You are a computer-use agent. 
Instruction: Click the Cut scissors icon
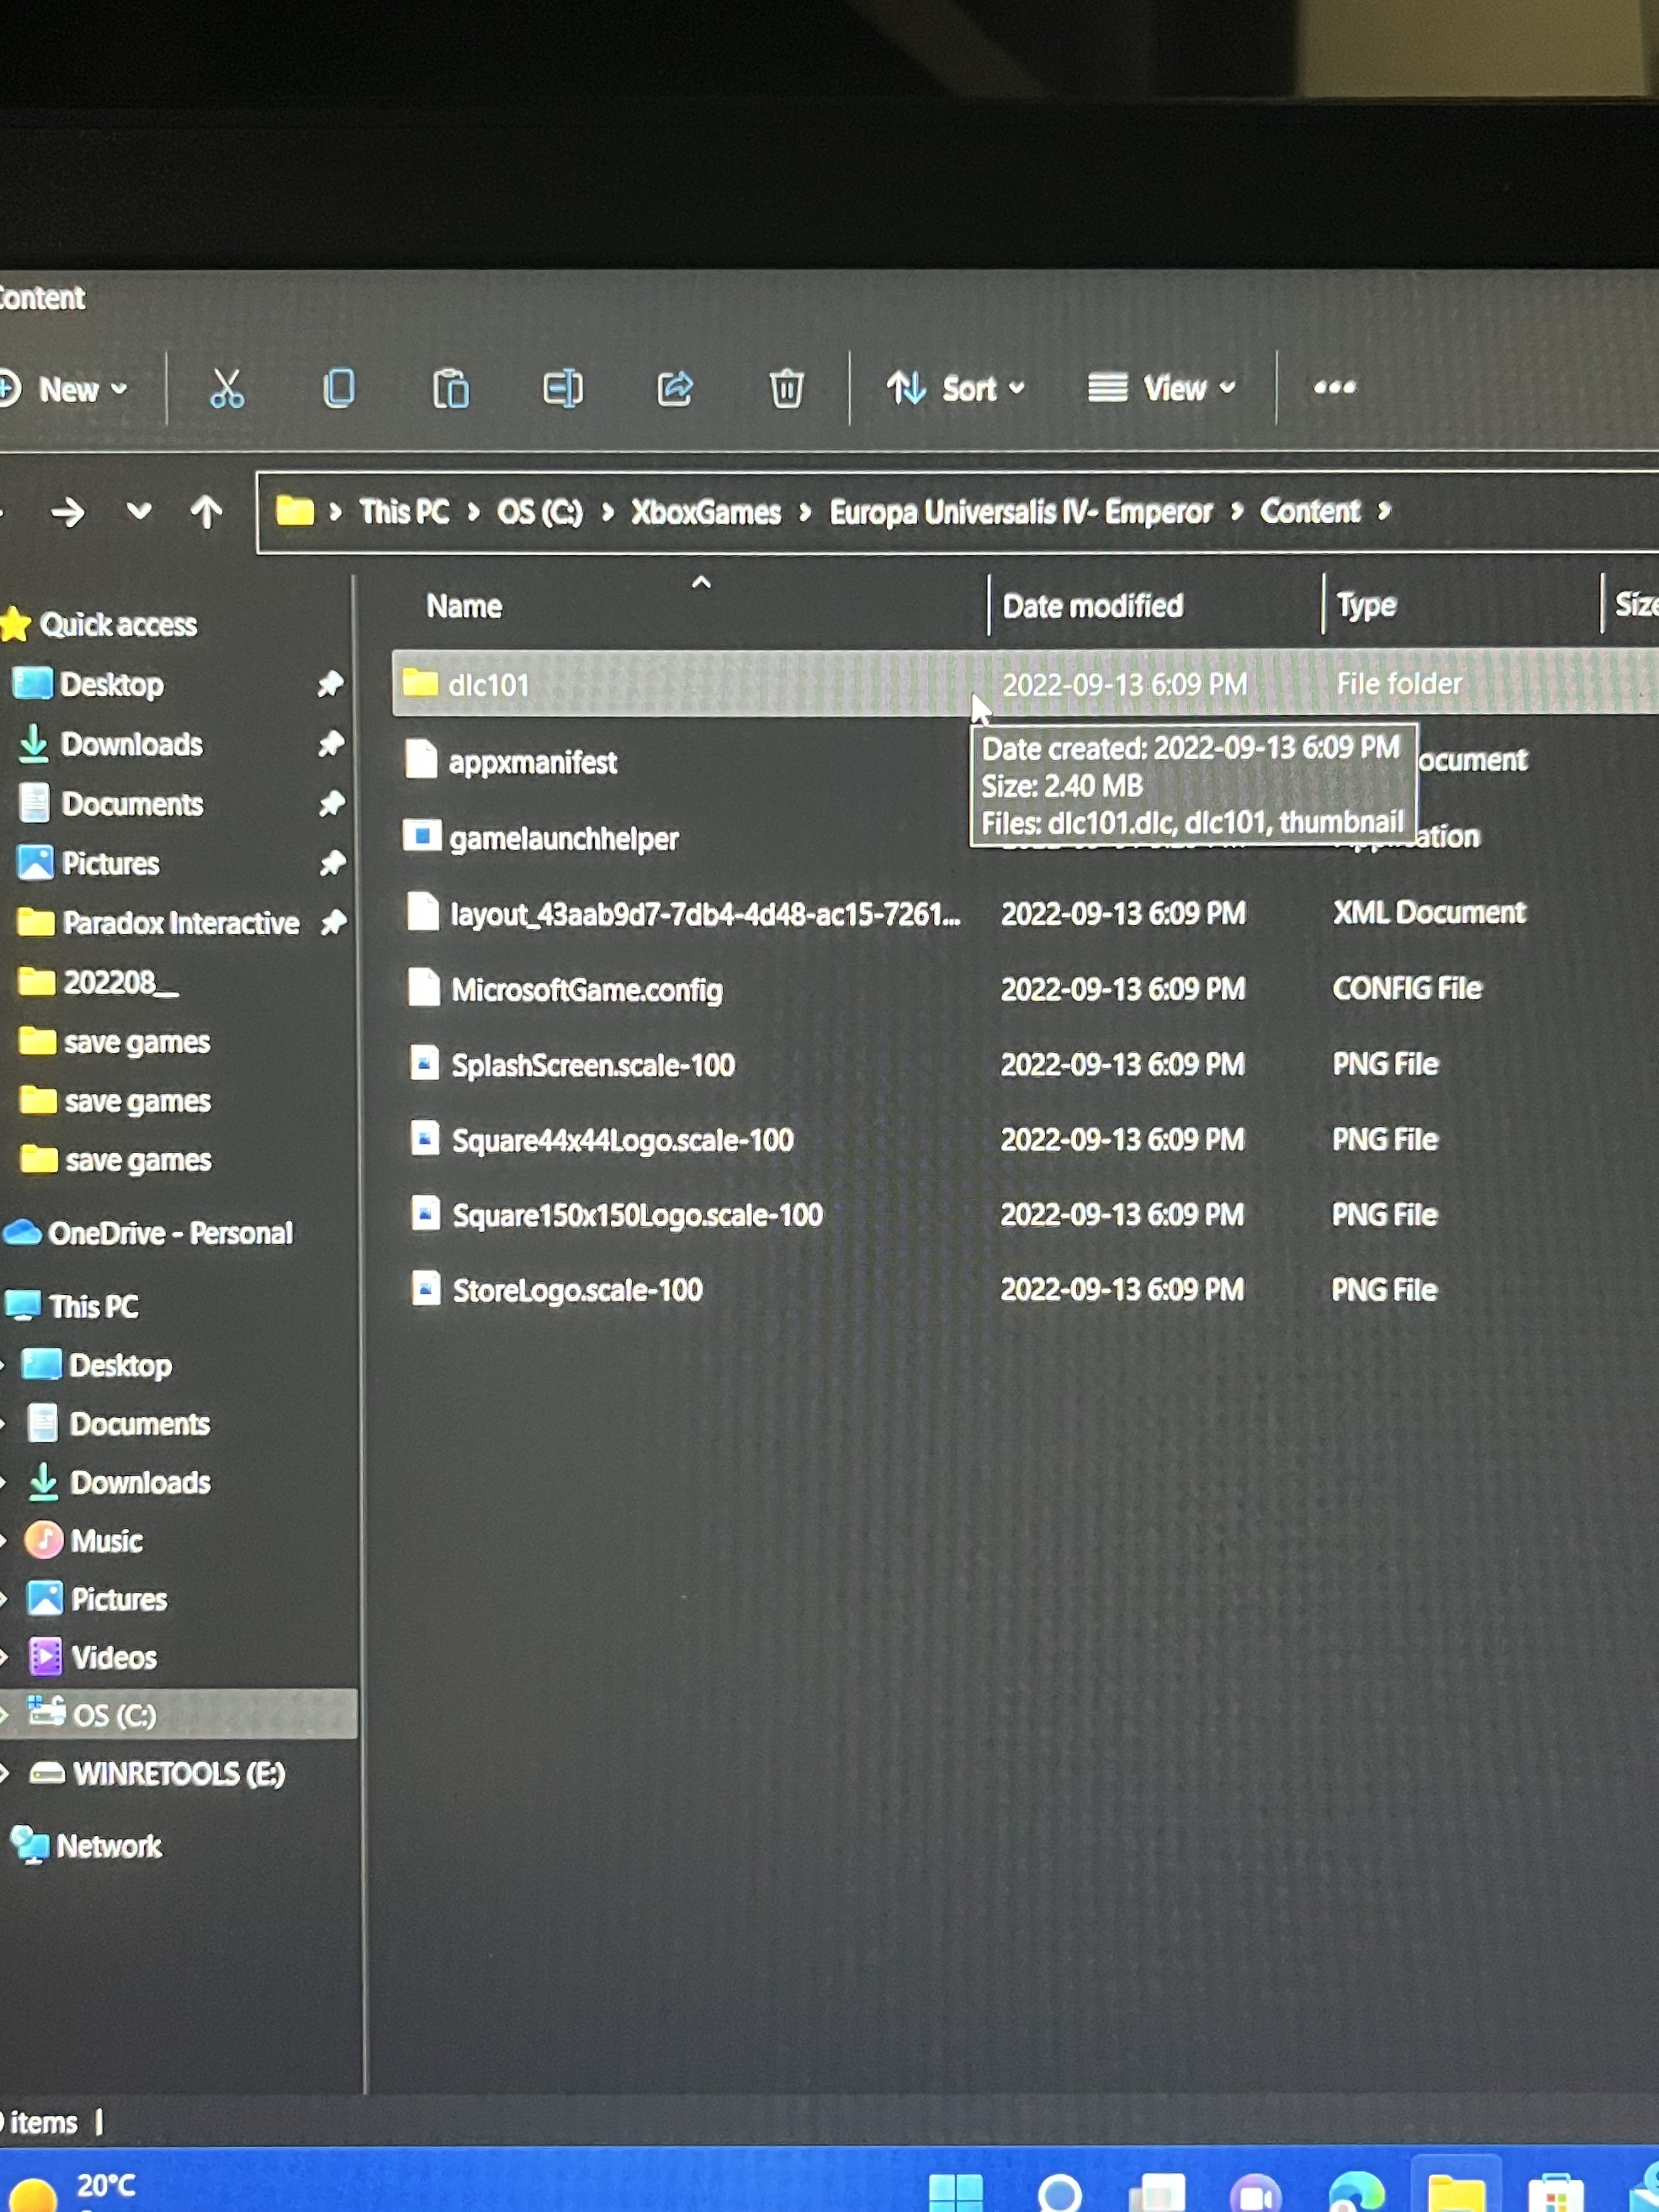(227, 389)
